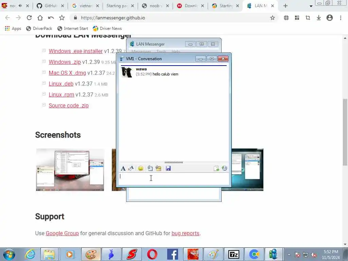
Task: Click the crop capture icon in the browser toolbar
Action: 308,18
